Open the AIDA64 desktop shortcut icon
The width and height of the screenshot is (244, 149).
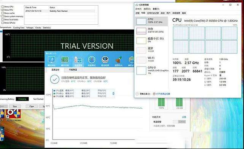tap(13, 114)
